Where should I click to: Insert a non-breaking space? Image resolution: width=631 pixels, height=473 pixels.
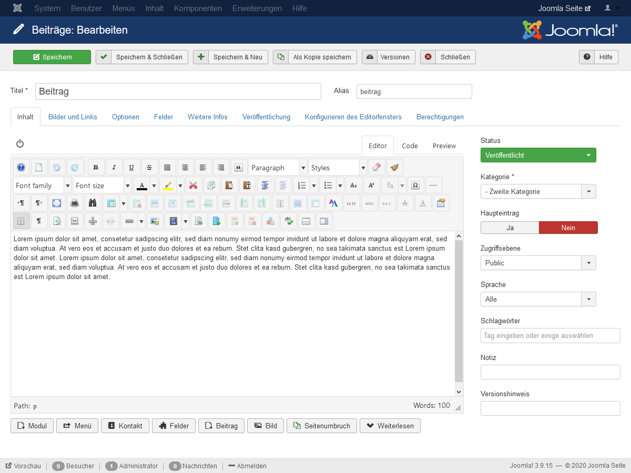coord(75,221)
